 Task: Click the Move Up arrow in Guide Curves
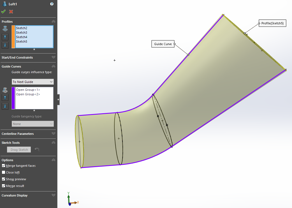tap(5, 98)
